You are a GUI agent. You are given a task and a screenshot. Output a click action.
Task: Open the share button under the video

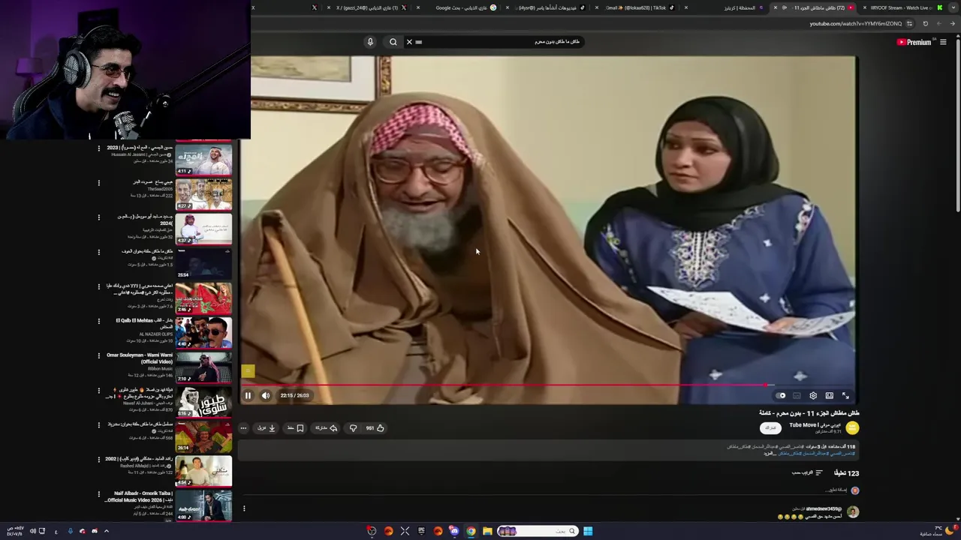(x=327, y=428)
